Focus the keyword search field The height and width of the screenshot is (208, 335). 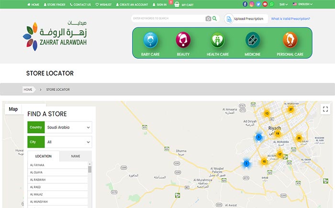click(168, 18)
